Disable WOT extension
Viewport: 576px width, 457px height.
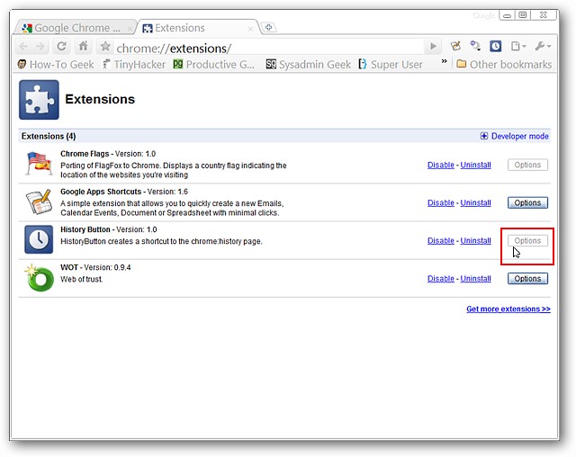440,279
